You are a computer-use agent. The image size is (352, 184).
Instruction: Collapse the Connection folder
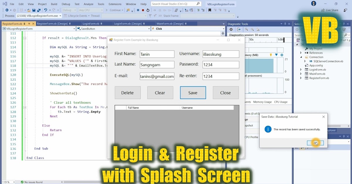[301, 57]
